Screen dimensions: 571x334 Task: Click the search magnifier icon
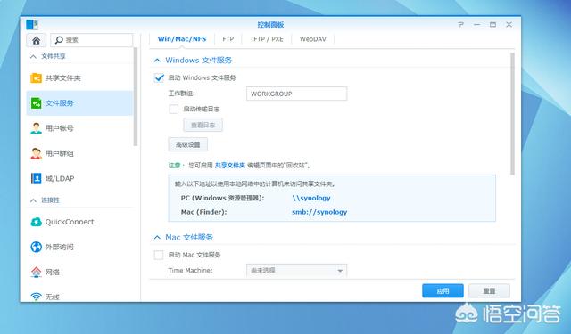(x=59, y=40)
